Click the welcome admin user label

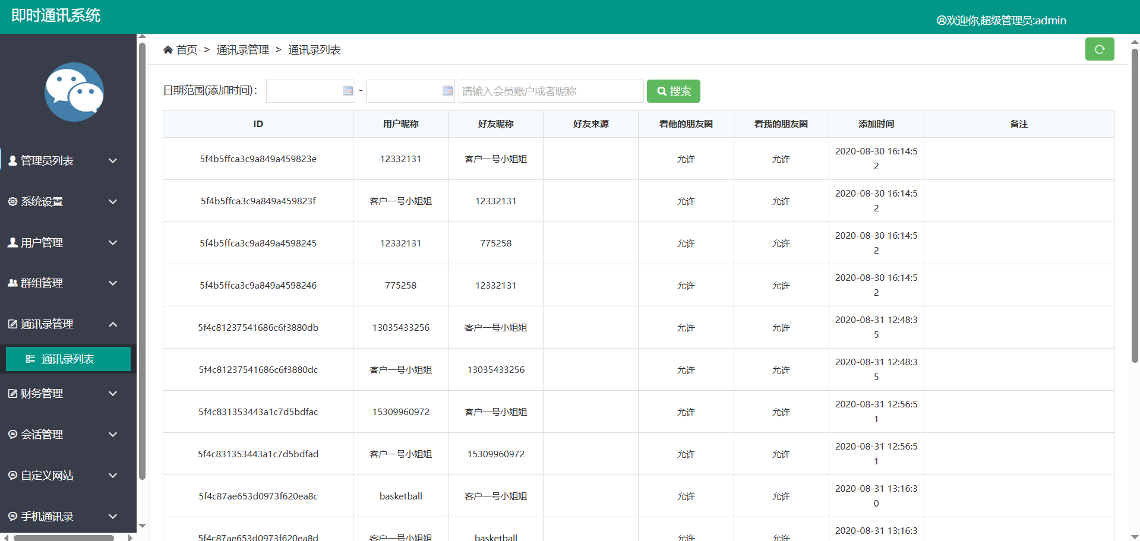pyautogui.click(x=1001, y=21)
